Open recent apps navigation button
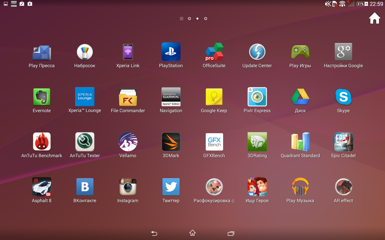This screenshot has width=385, height=240. [231, 233]
